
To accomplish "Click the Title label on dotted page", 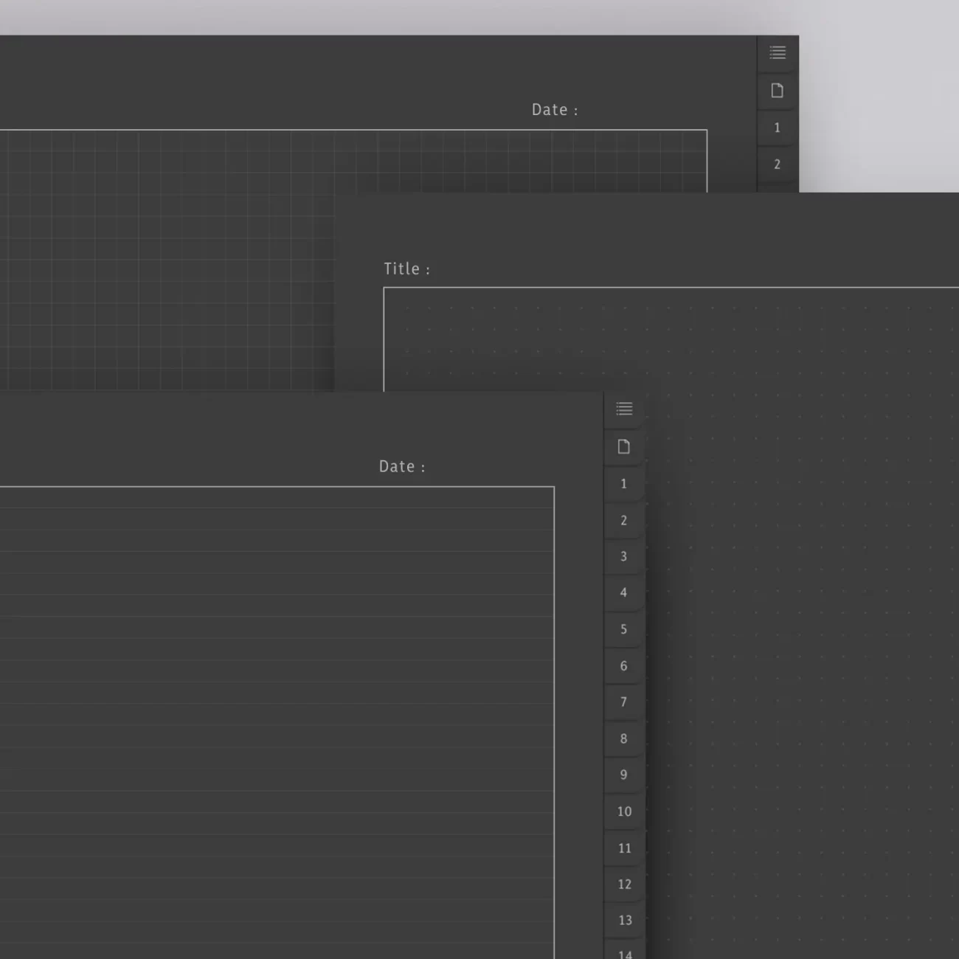I will coord(406,269).
